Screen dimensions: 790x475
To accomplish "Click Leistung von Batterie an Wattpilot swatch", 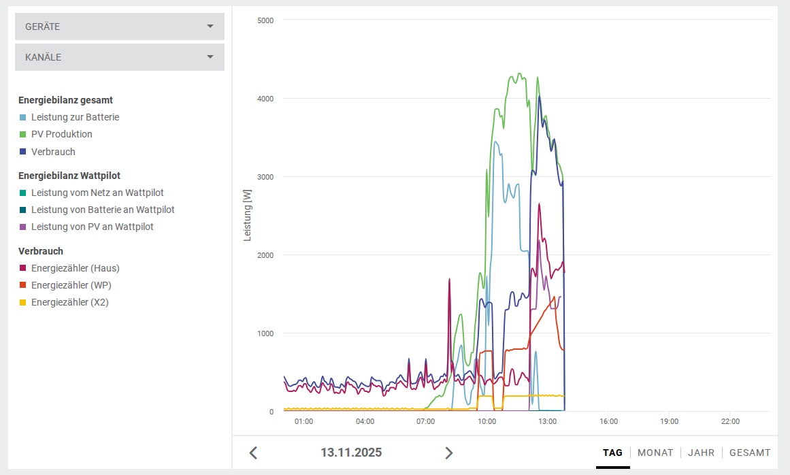I will (23, 210).
